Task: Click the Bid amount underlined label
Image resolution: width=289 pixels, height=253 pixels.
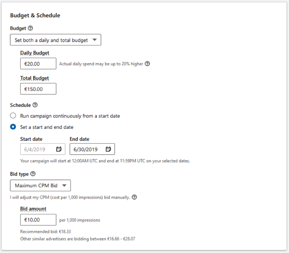Action: pos(33,209)
